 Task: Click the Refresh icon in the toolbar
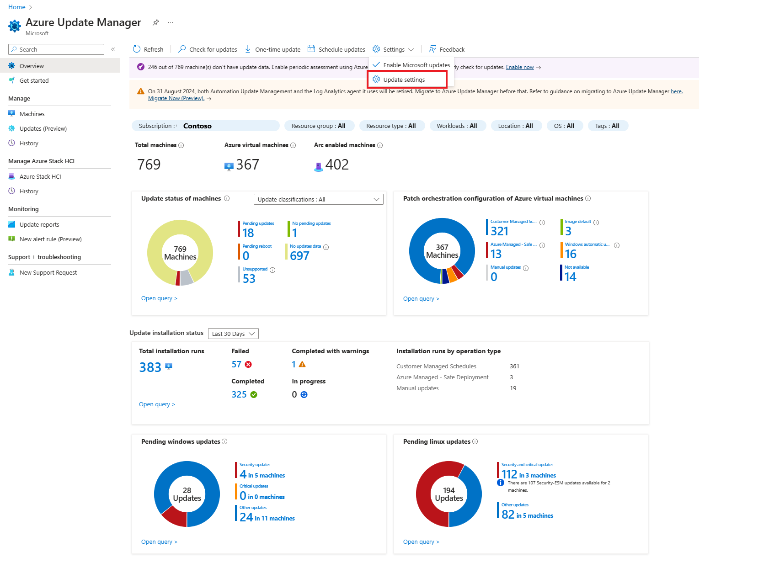[x=136, y=49]
